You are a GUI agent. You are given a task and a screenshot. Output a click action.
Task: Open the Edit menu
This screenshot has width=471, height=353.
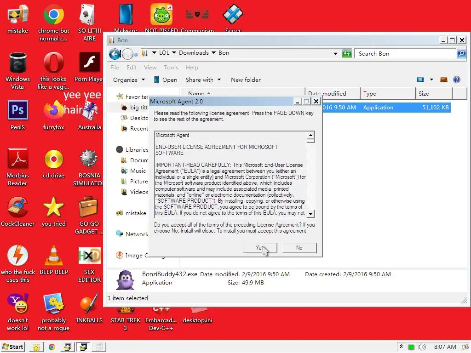point(132,67)
